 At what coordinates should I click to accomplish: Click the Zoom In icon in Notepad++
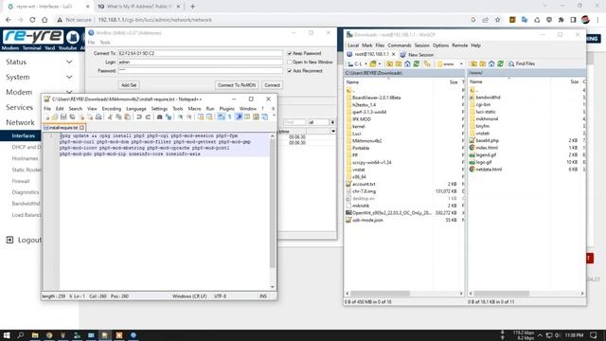tap(180, 117)
